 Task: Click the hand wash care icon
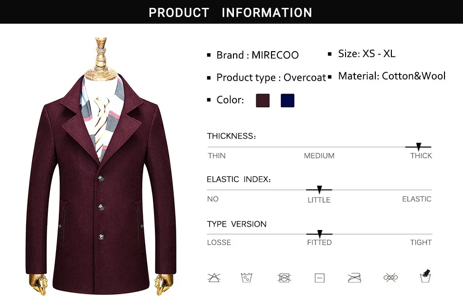coord(425,276)
